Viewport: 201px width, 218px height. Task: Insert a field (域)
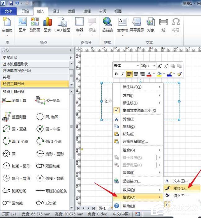coord(163,25)
